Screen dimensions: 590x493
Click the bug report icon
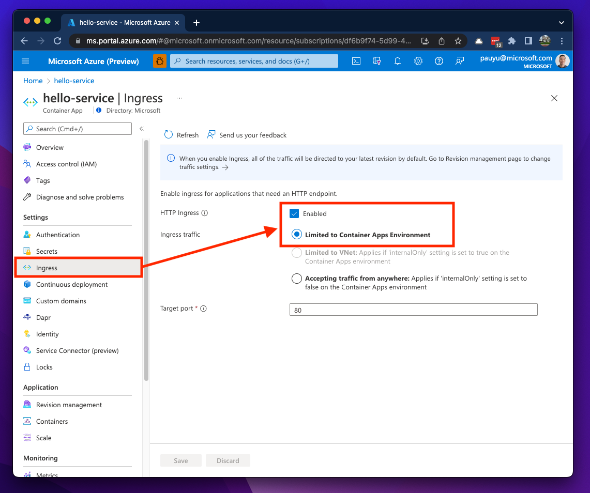[x=160, y=61]
